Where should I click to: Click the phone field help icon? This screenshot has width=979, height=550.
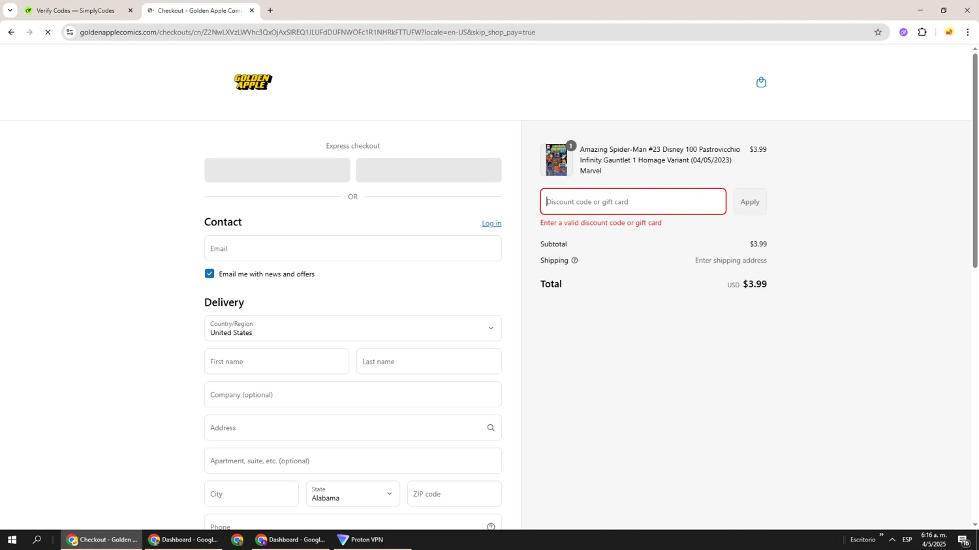pos(491,526)
